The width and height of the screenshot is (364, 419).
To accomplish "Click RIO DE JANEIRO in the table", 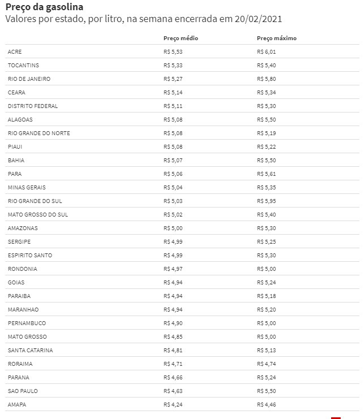I will [29, 79].
